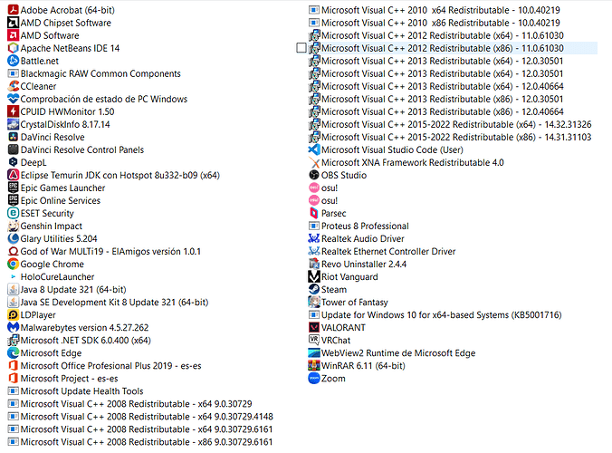Image resolution: width=612 pixels, height=453 pixels.
Task: Select Visual C++ 2015-2022 (x86) 14.31.31103
Action: (450, 137)
